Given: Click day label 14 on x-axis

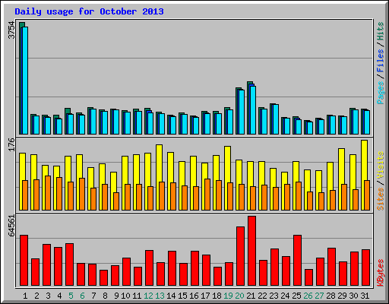Looking at the screenshot, I should (171, 296).
